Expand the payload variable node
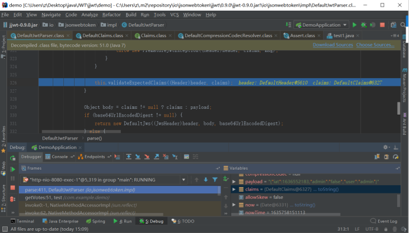 point(234,182)
